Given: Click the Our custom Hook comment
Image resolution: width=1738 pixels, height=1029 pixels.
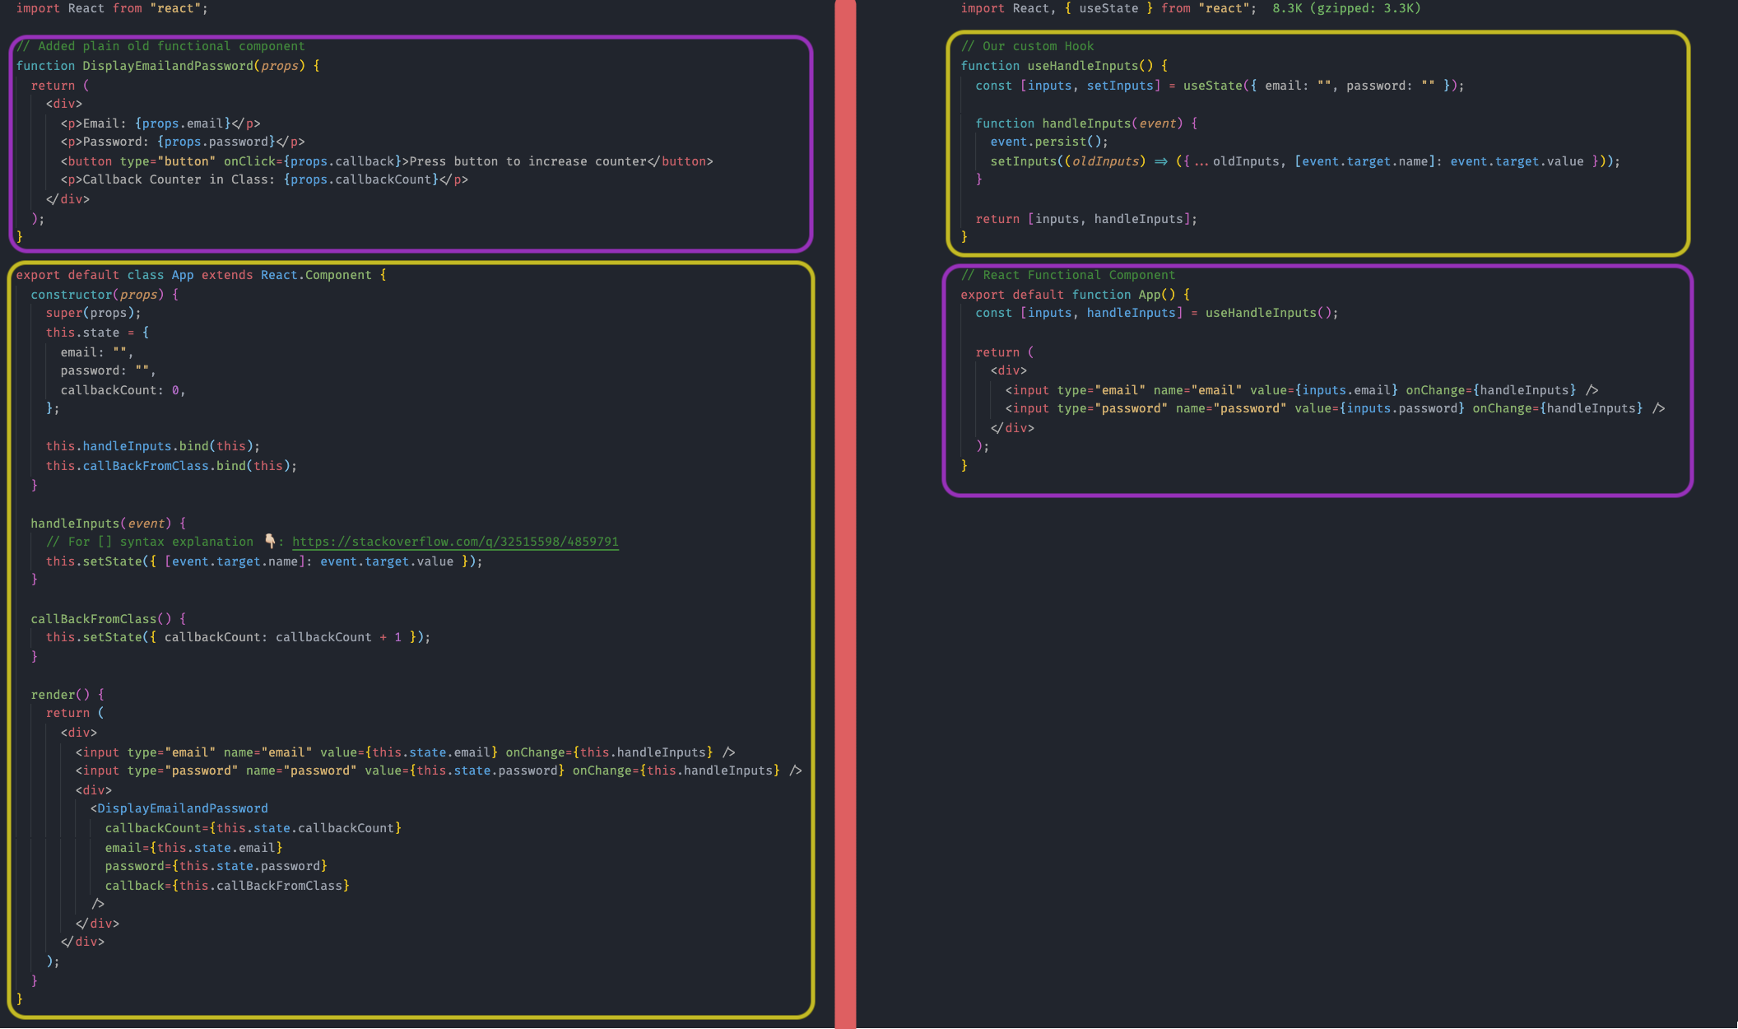Looking at the screenshot, I should tap(1028, 45).
